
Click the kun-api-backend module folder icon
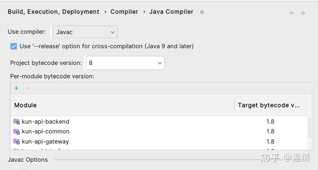16,121
